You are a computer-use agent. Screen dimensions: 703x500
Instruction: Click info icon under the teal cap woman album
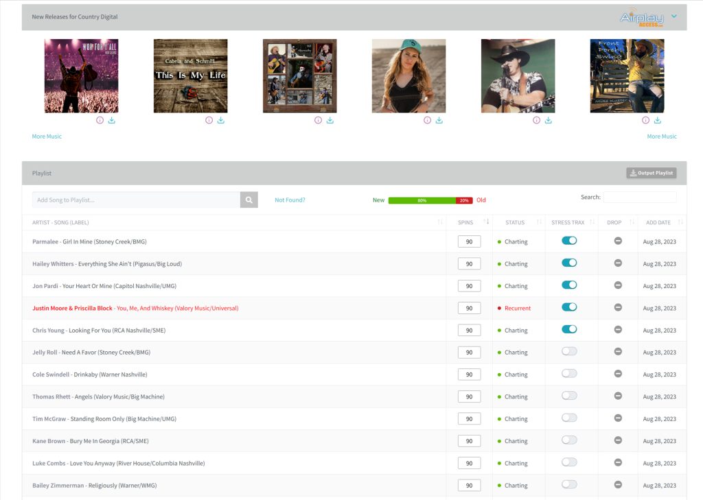pyautogui.click(x=427, y=120)
